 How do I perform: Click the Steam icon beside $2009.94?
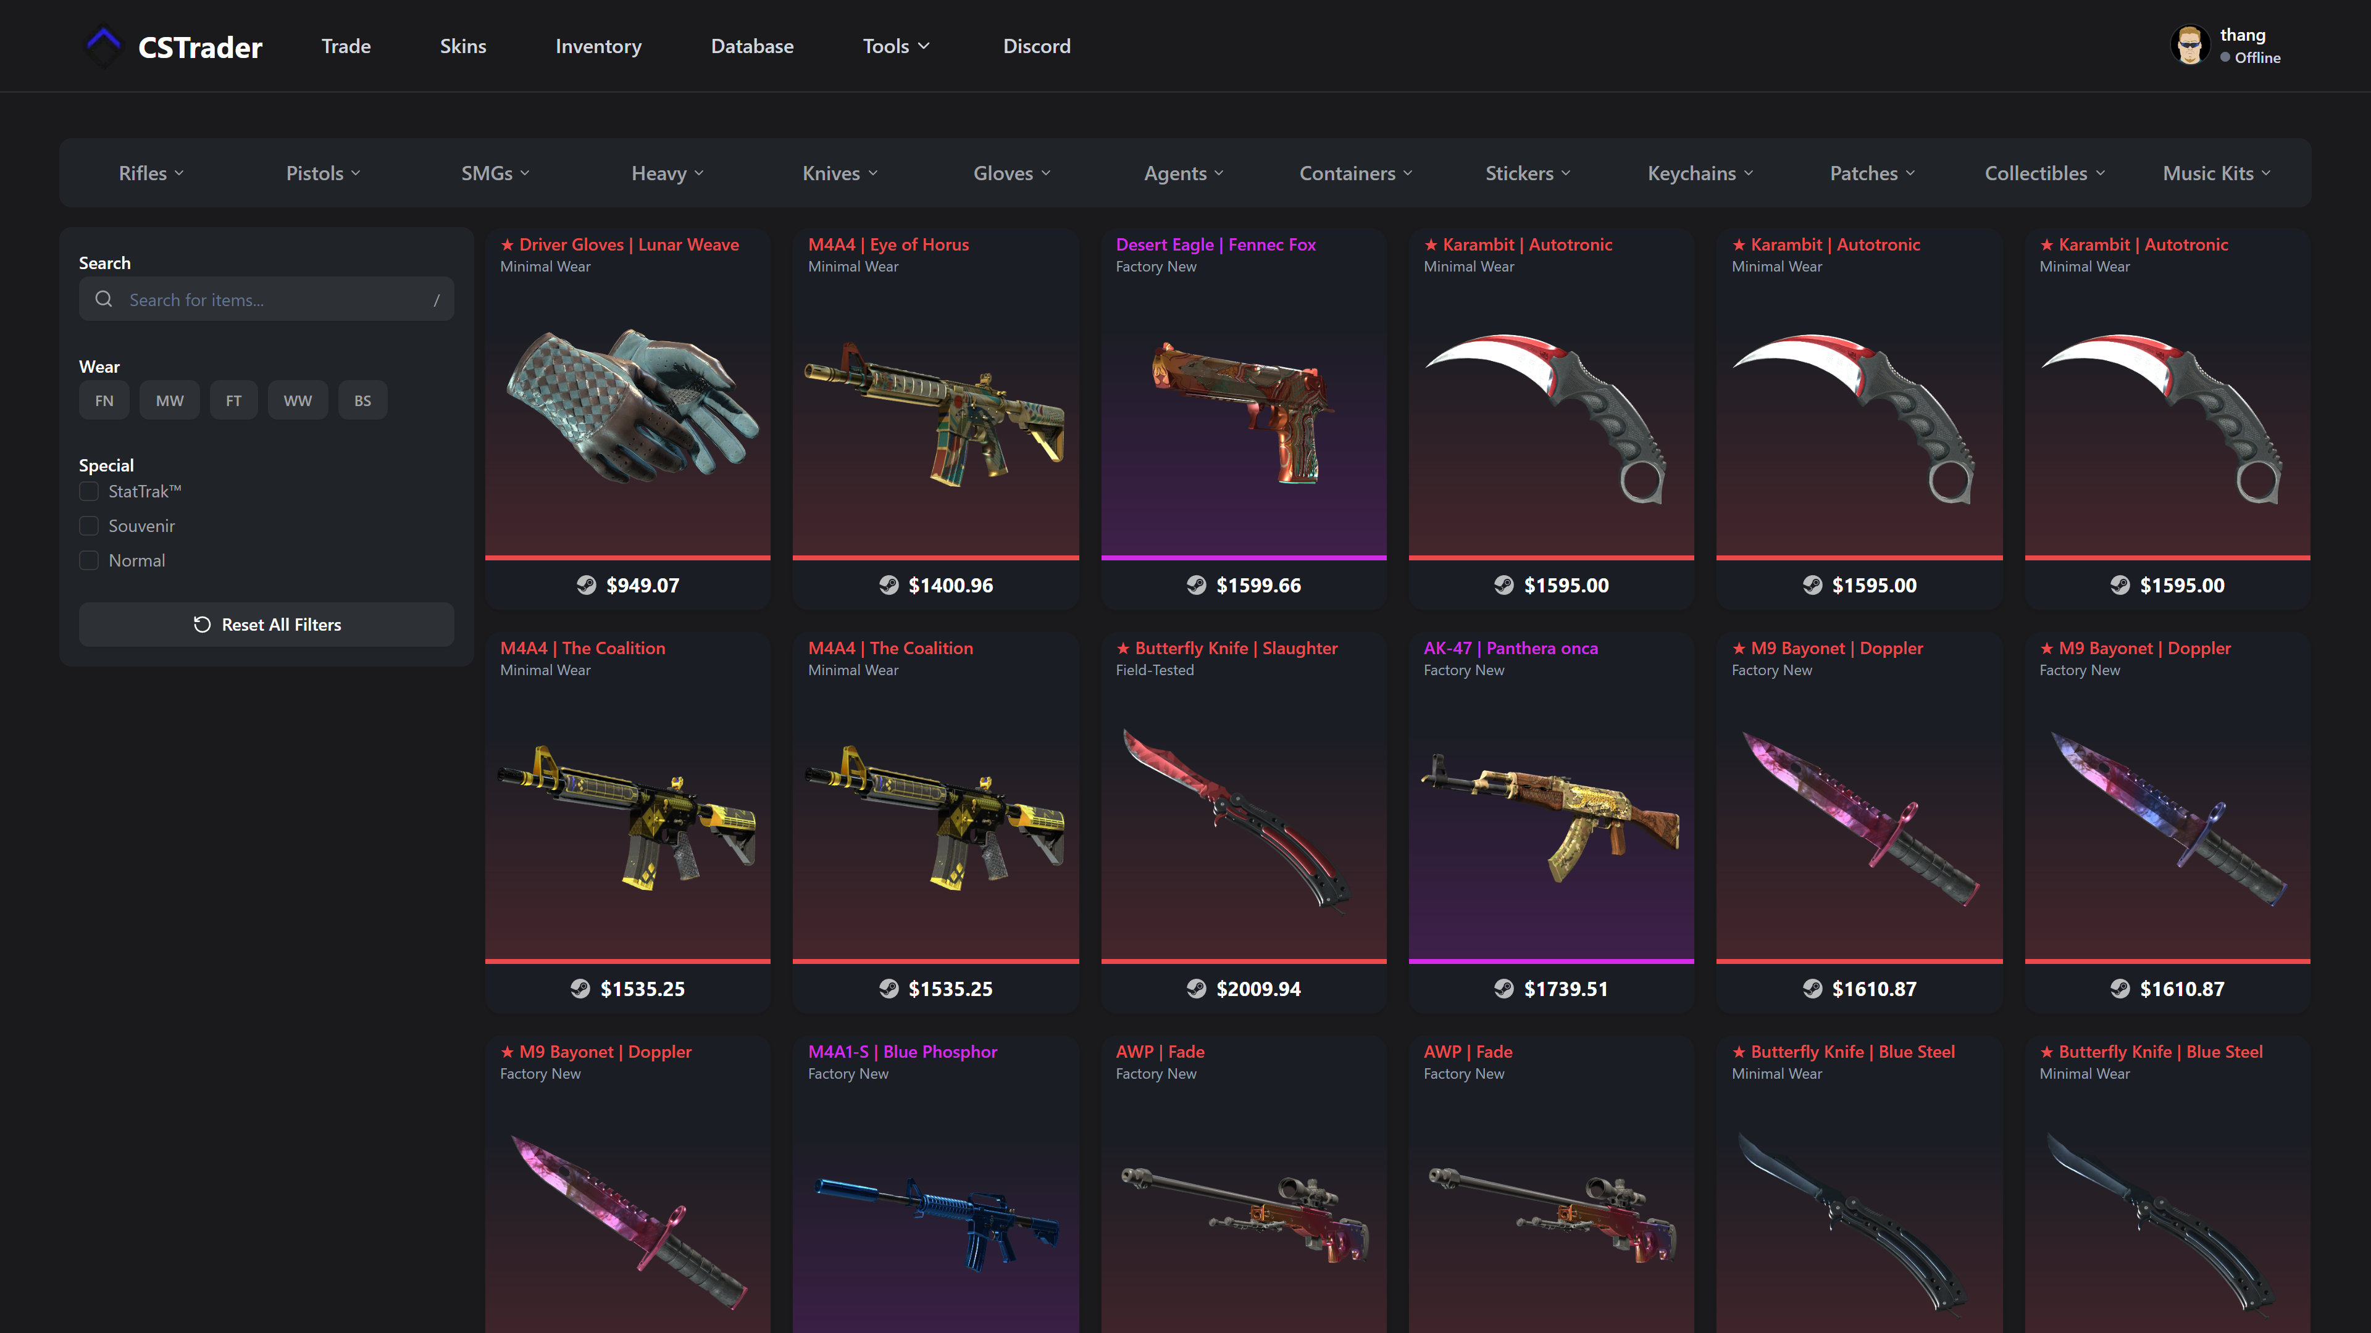tap(1195, 988)
